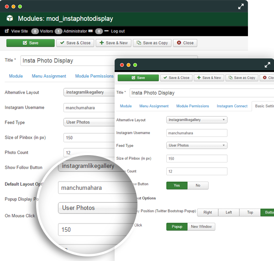Open Module Permissions tab in back window

(x=95, y=76)
